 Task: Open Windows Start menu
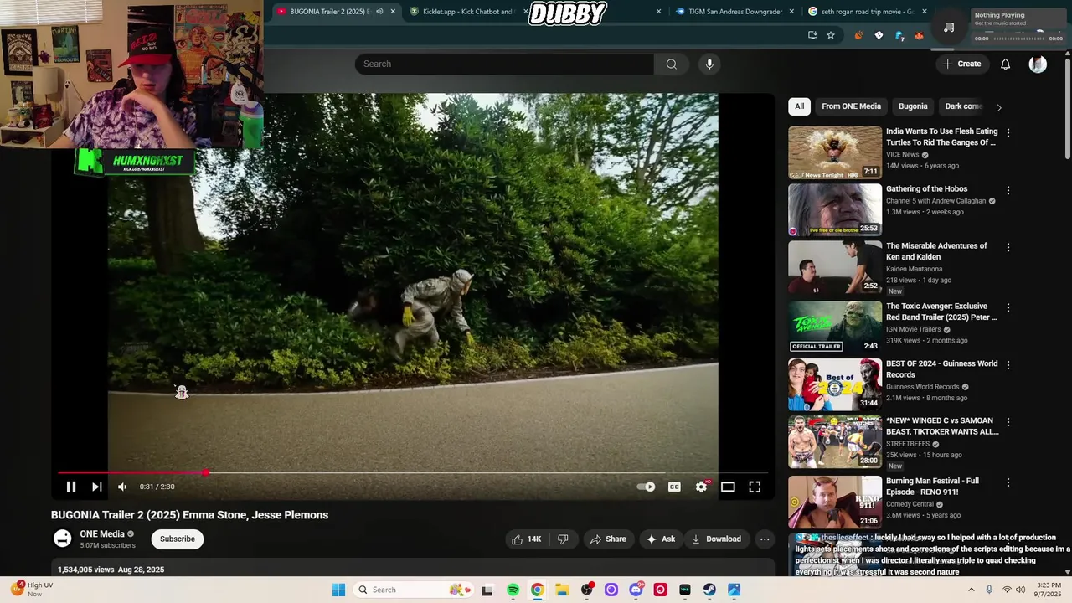pos(338,590)
